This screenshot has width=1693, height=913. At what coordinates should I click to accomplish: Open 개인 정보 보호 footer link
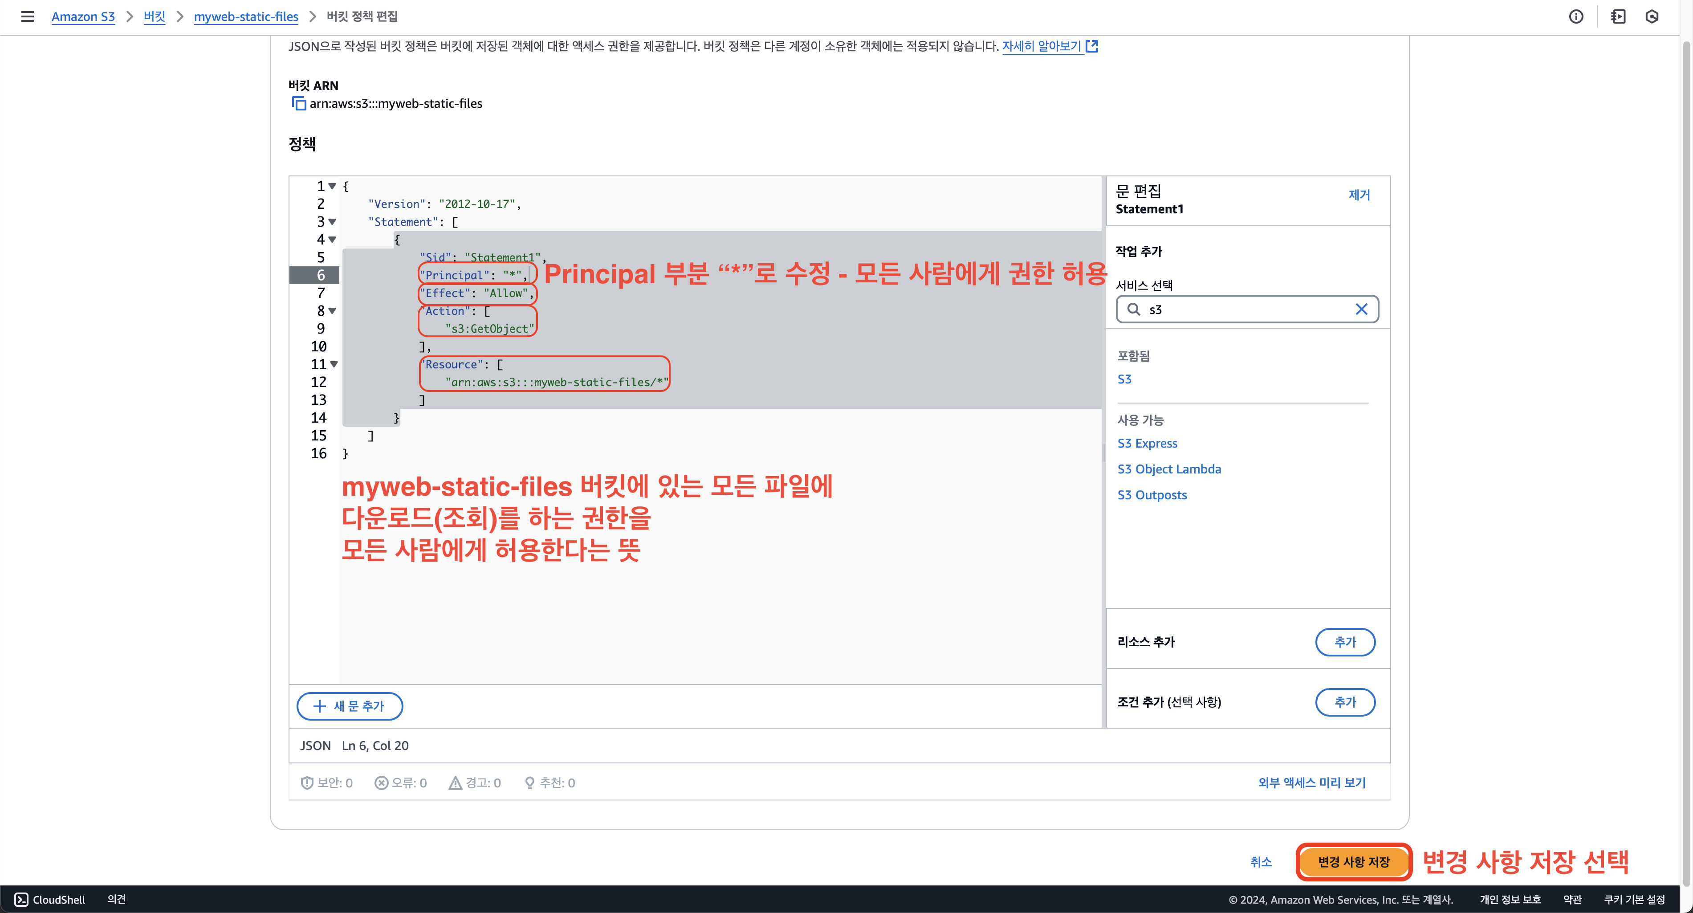pos(1510,900)
